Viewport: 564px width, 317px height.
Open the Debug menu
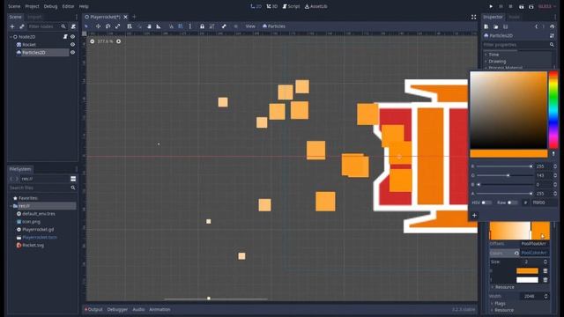(x=50, y=6)
